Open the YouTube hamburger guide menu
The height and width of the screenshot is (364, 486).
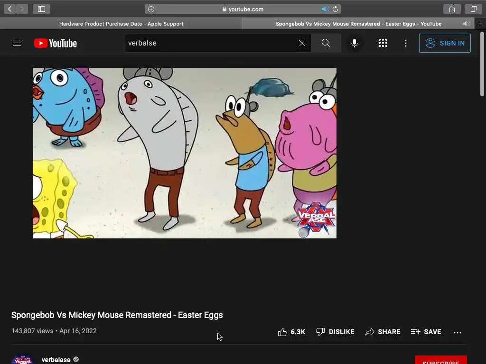point(17,43)
